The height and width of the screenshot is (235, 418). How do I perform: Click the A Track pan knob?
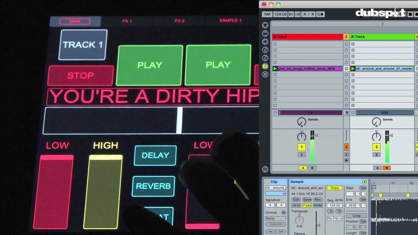[301, 136]
